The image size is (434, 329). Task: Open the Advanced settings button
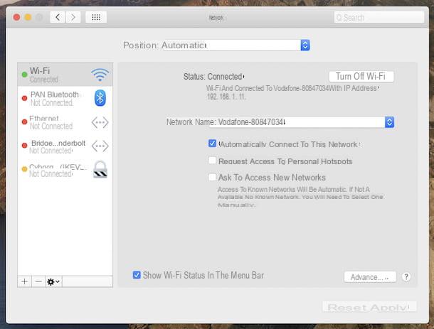click(x=370, y=276)
